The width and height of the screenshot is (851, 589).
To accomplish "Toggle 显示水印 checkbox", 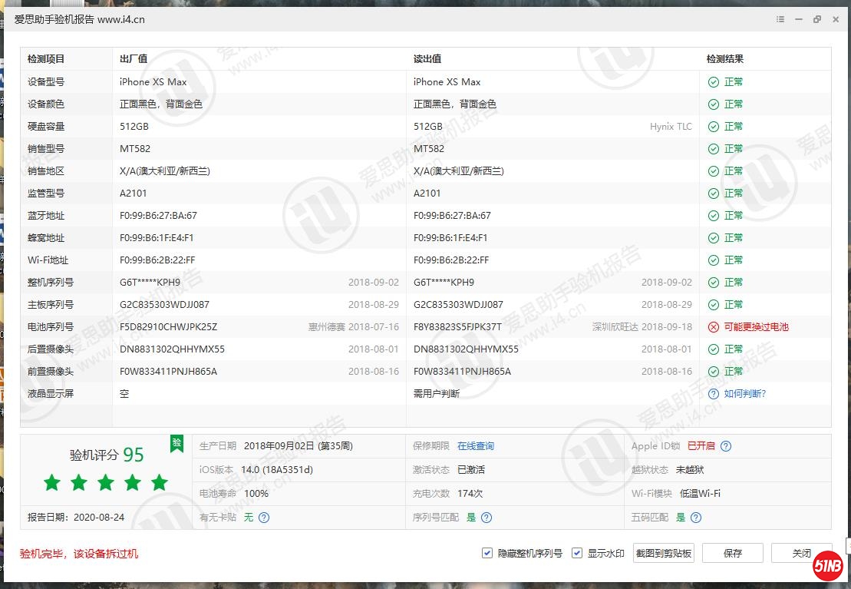I will coord(577,553).
